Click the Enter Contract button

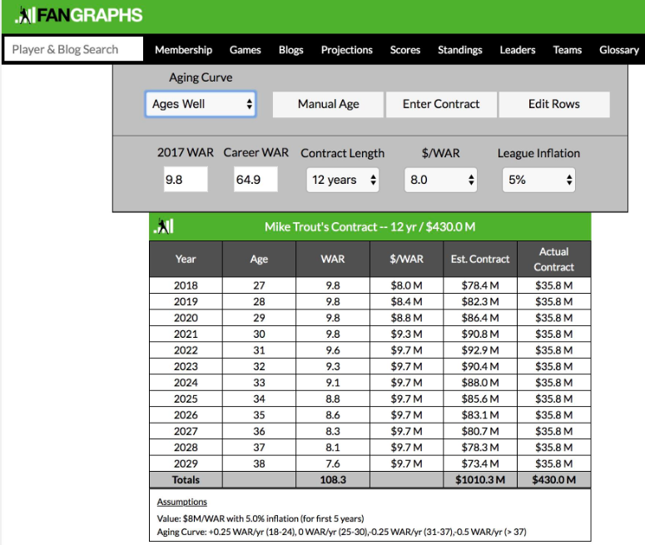[441, 105]
